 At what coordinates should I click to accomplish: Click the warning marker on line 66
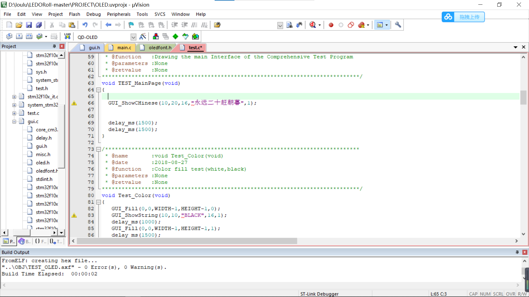[x=74, y=103]
